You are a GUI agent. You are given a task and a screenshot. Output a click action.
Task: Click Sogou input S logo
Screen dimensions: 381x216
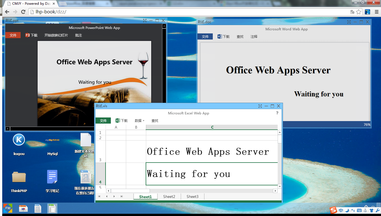pyautogui.click(x=333, y=210)
